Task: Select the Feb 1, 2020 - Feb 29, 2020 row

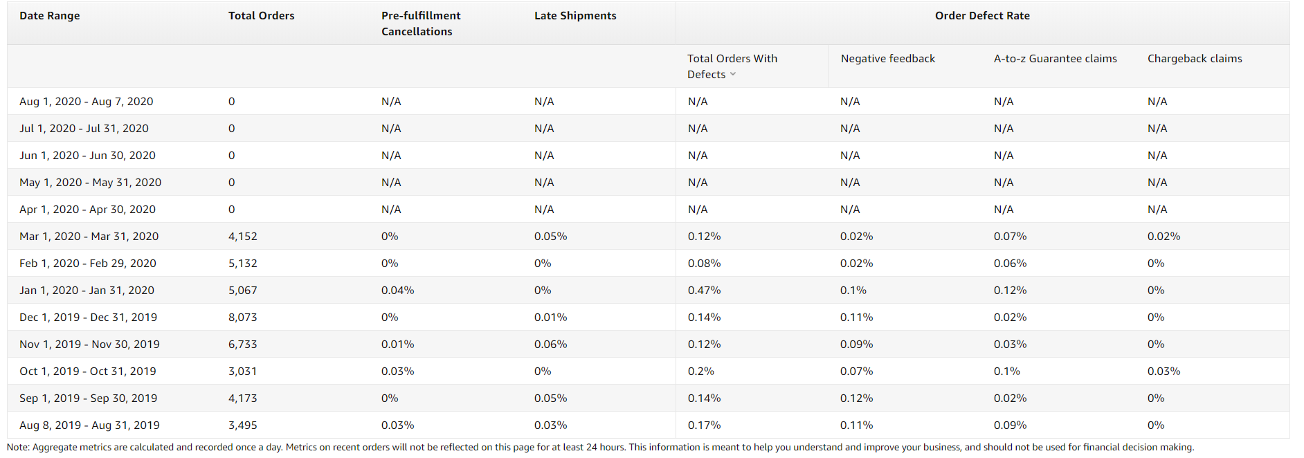Action: coord(649,264)
